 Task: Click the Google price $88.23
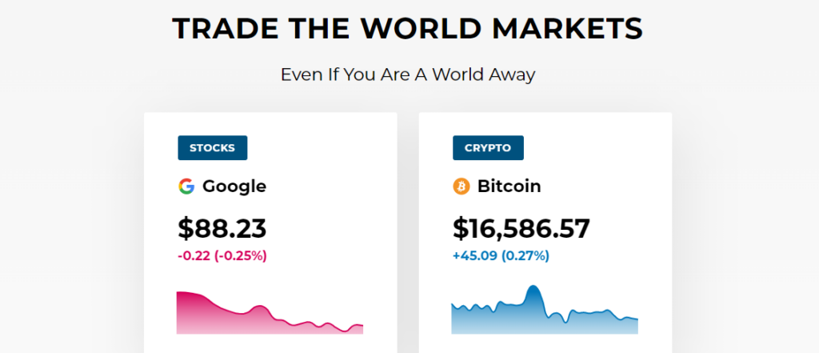[222, 227]
